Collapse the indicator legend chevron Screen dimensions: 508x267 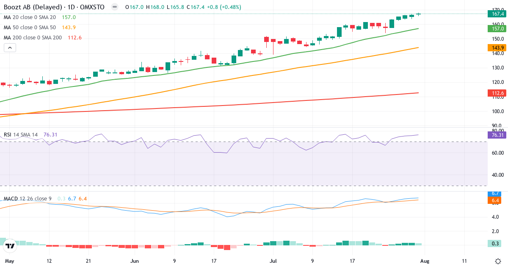point(10,48)
